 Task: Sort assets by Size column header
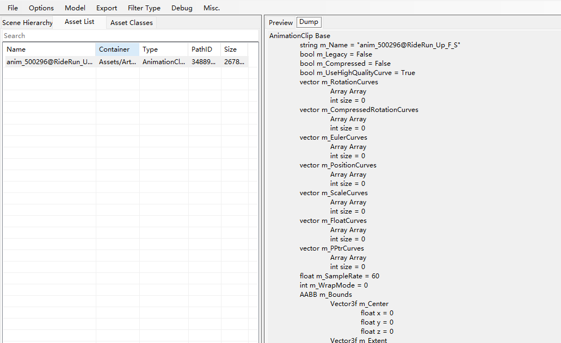click(x=235, y=49)
